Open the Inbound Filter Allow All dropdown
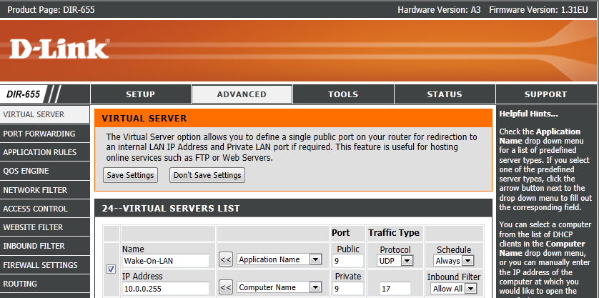 tap(453, 289)
